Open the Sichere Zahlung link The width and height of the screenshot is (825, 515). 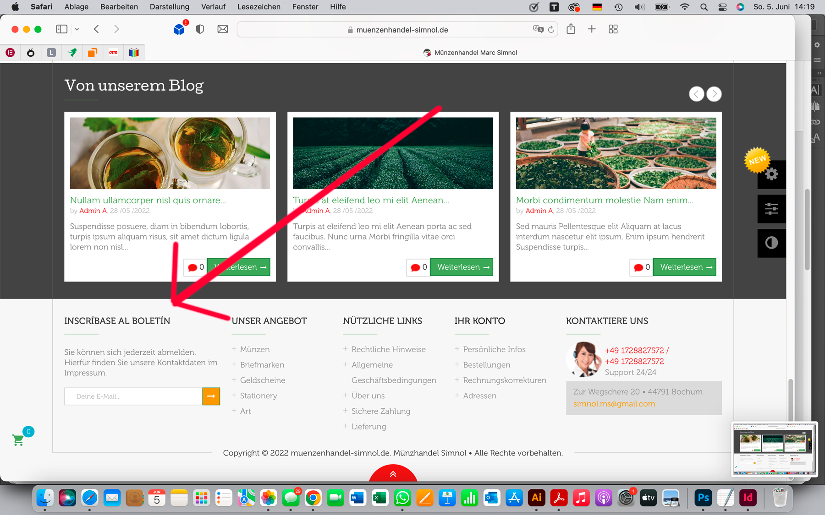click(x=381, y=411)
